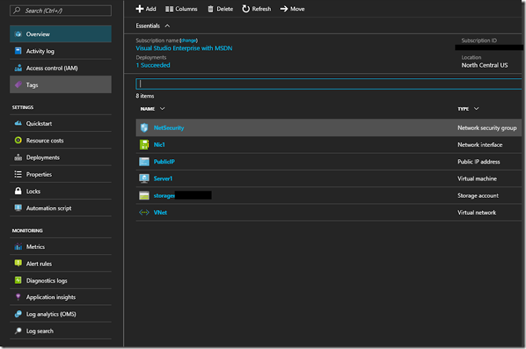Viewport: 526px width, 349px height.
Task: Click the Add plus icon
Action: click(x=139, y=9)
